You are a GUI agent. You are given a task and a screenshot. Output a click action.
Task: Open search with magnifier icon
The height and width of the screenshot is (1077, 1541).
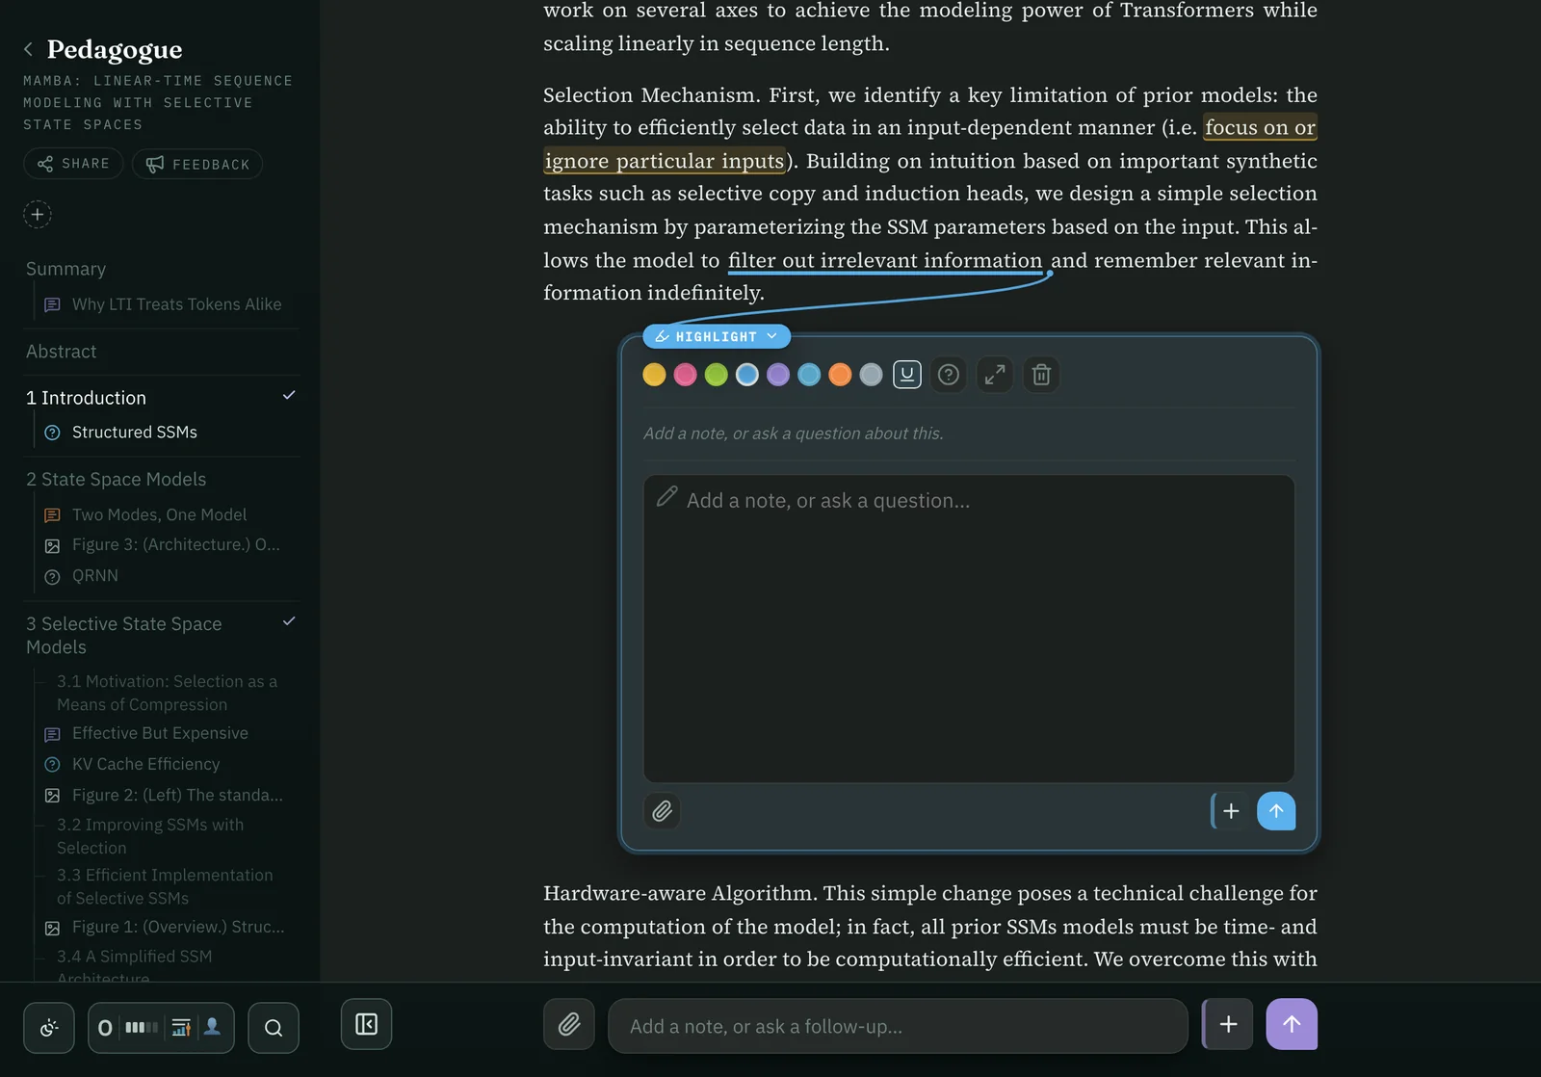274,1027
